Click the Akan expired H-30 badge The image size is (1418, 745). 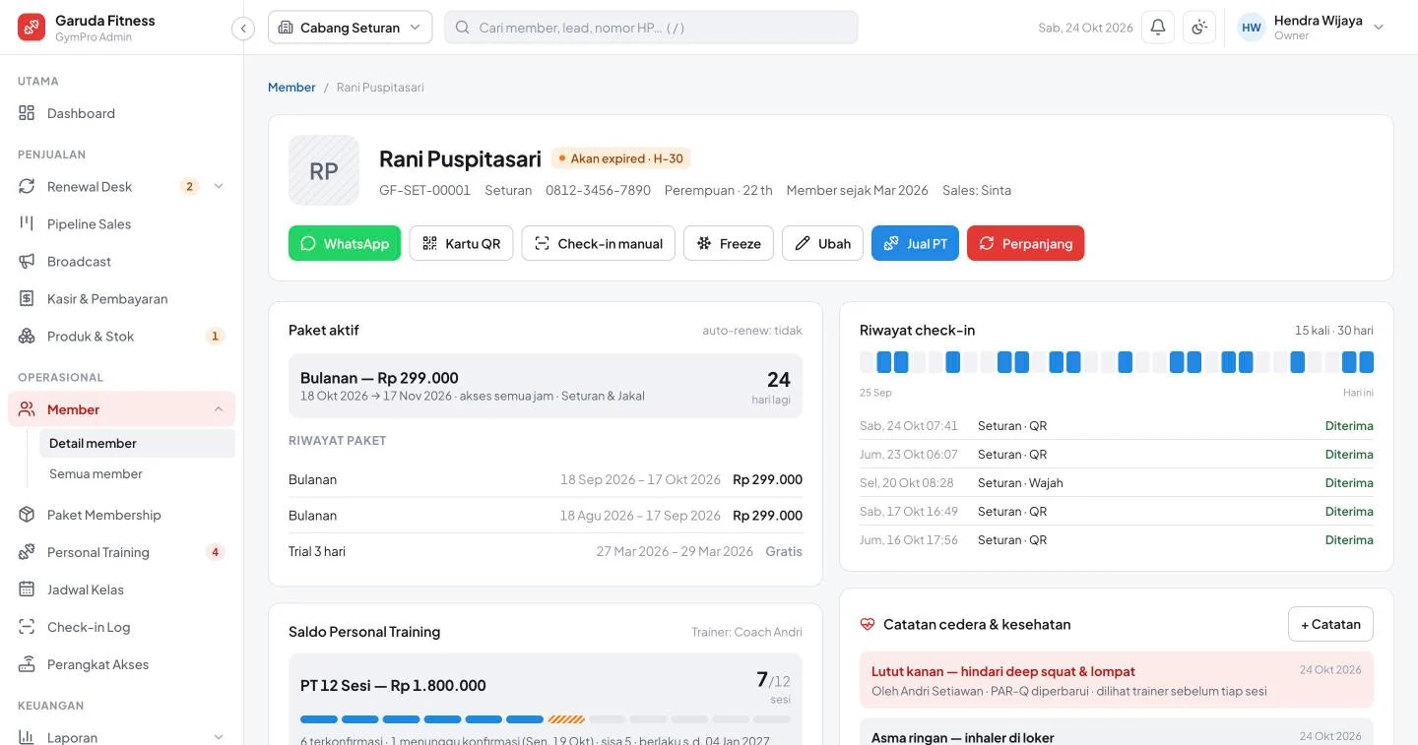(621, 158)
